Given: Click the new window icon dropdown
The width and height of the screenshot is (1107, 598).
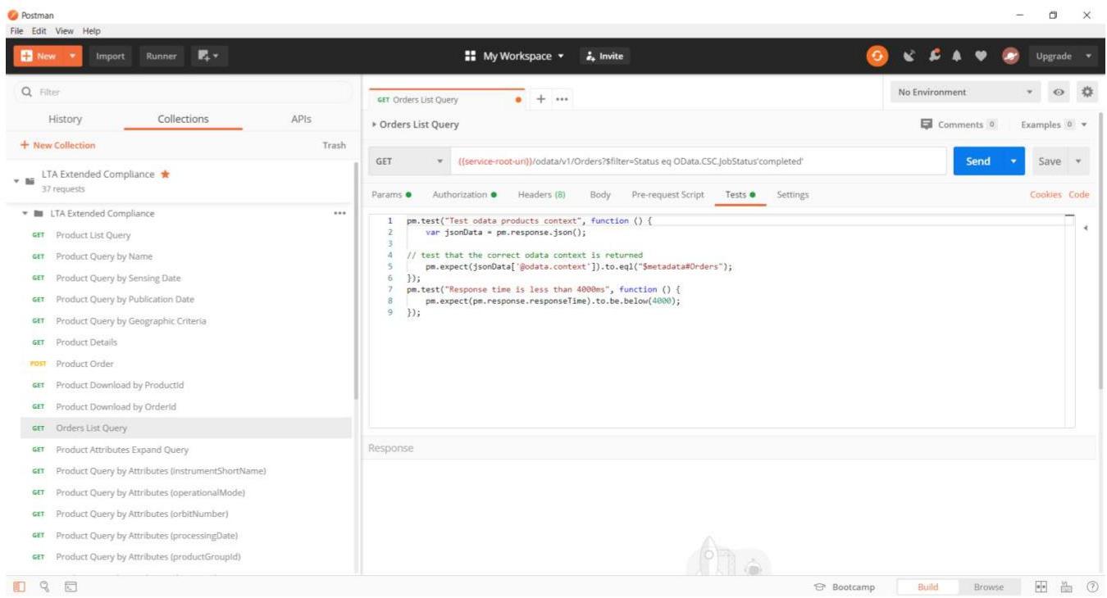Looking at the screenshot, I should (x=209, y=56).
